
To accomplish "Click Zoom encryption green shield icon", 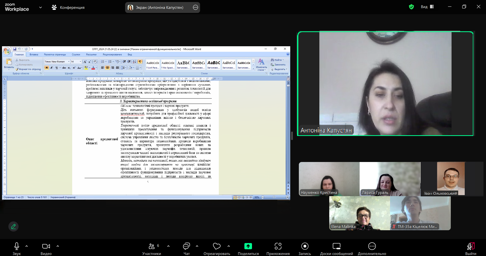I will (411, 7).
